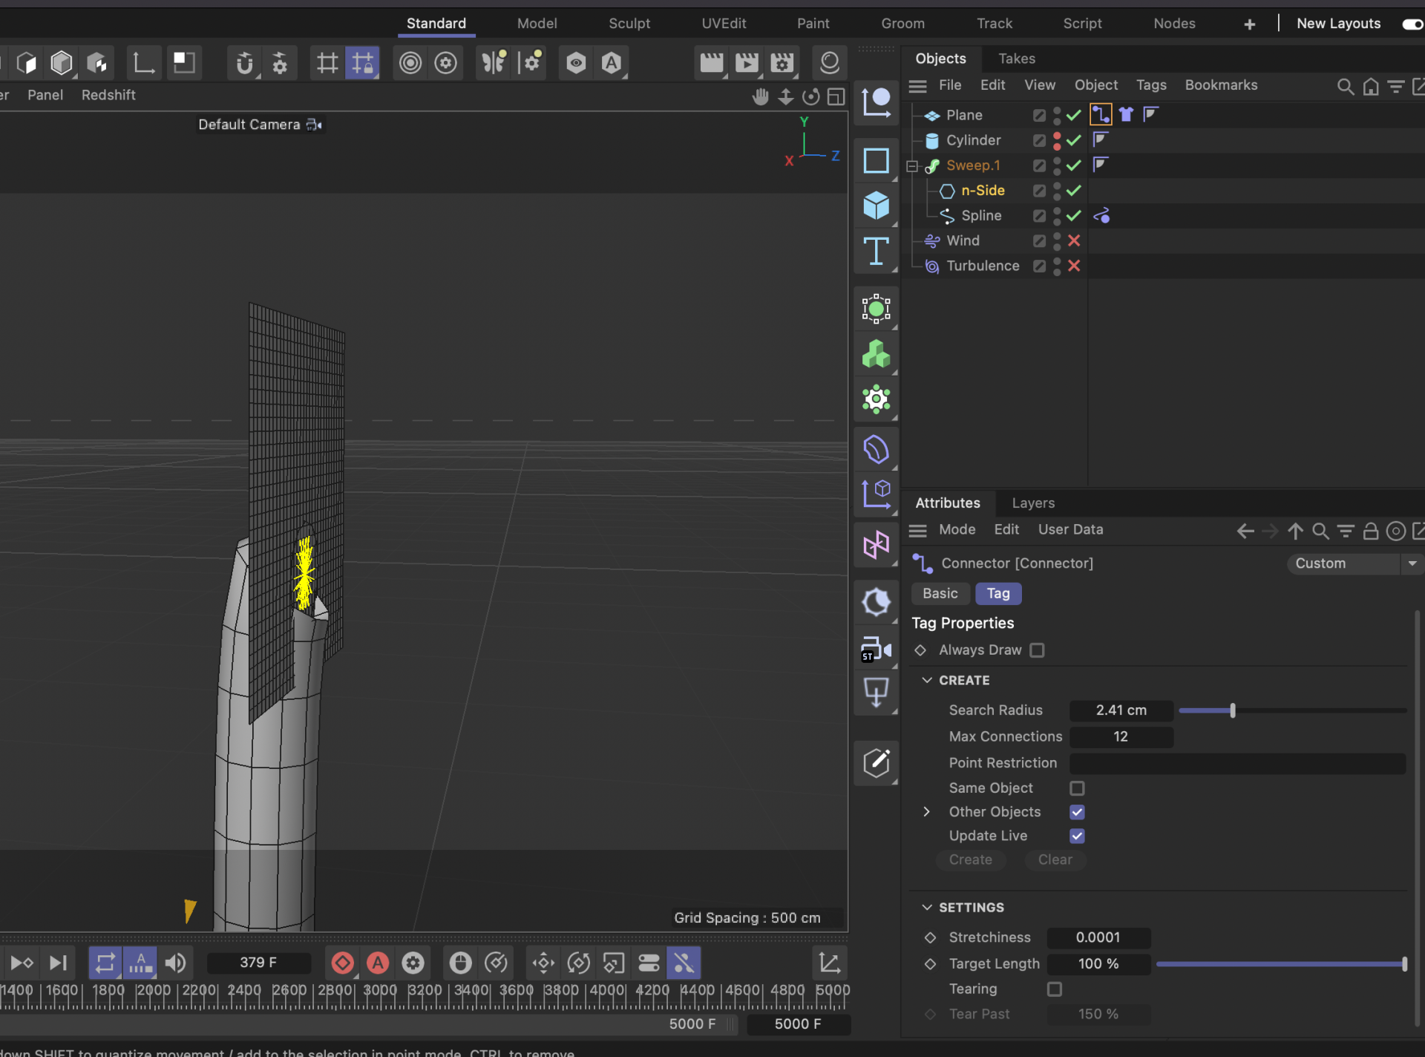Toggle New Layouts switch

coord(1412,24)
